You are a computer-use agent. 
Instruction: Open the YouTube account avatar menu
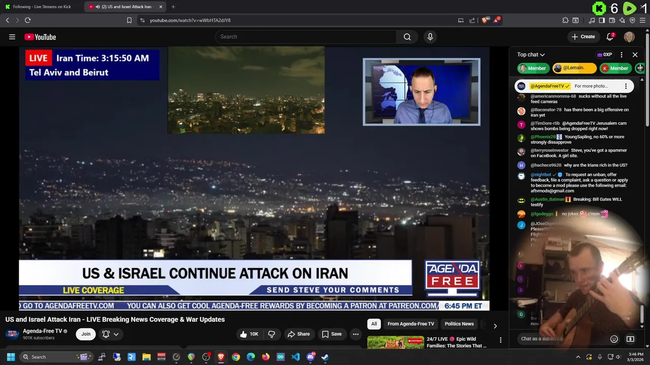coord(629,36)
